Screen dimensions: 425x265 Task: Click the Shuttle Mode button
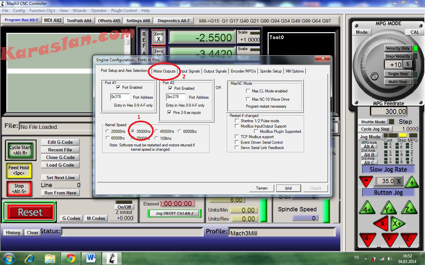coord(373,122)
